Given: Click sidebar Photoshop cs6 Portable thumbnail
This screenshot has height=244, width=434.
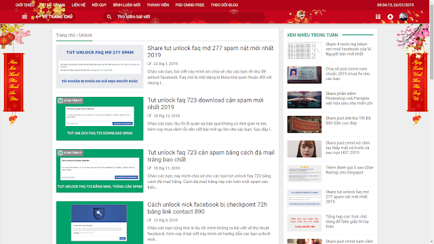Looking at the screenshot, I should click(304, 100).
